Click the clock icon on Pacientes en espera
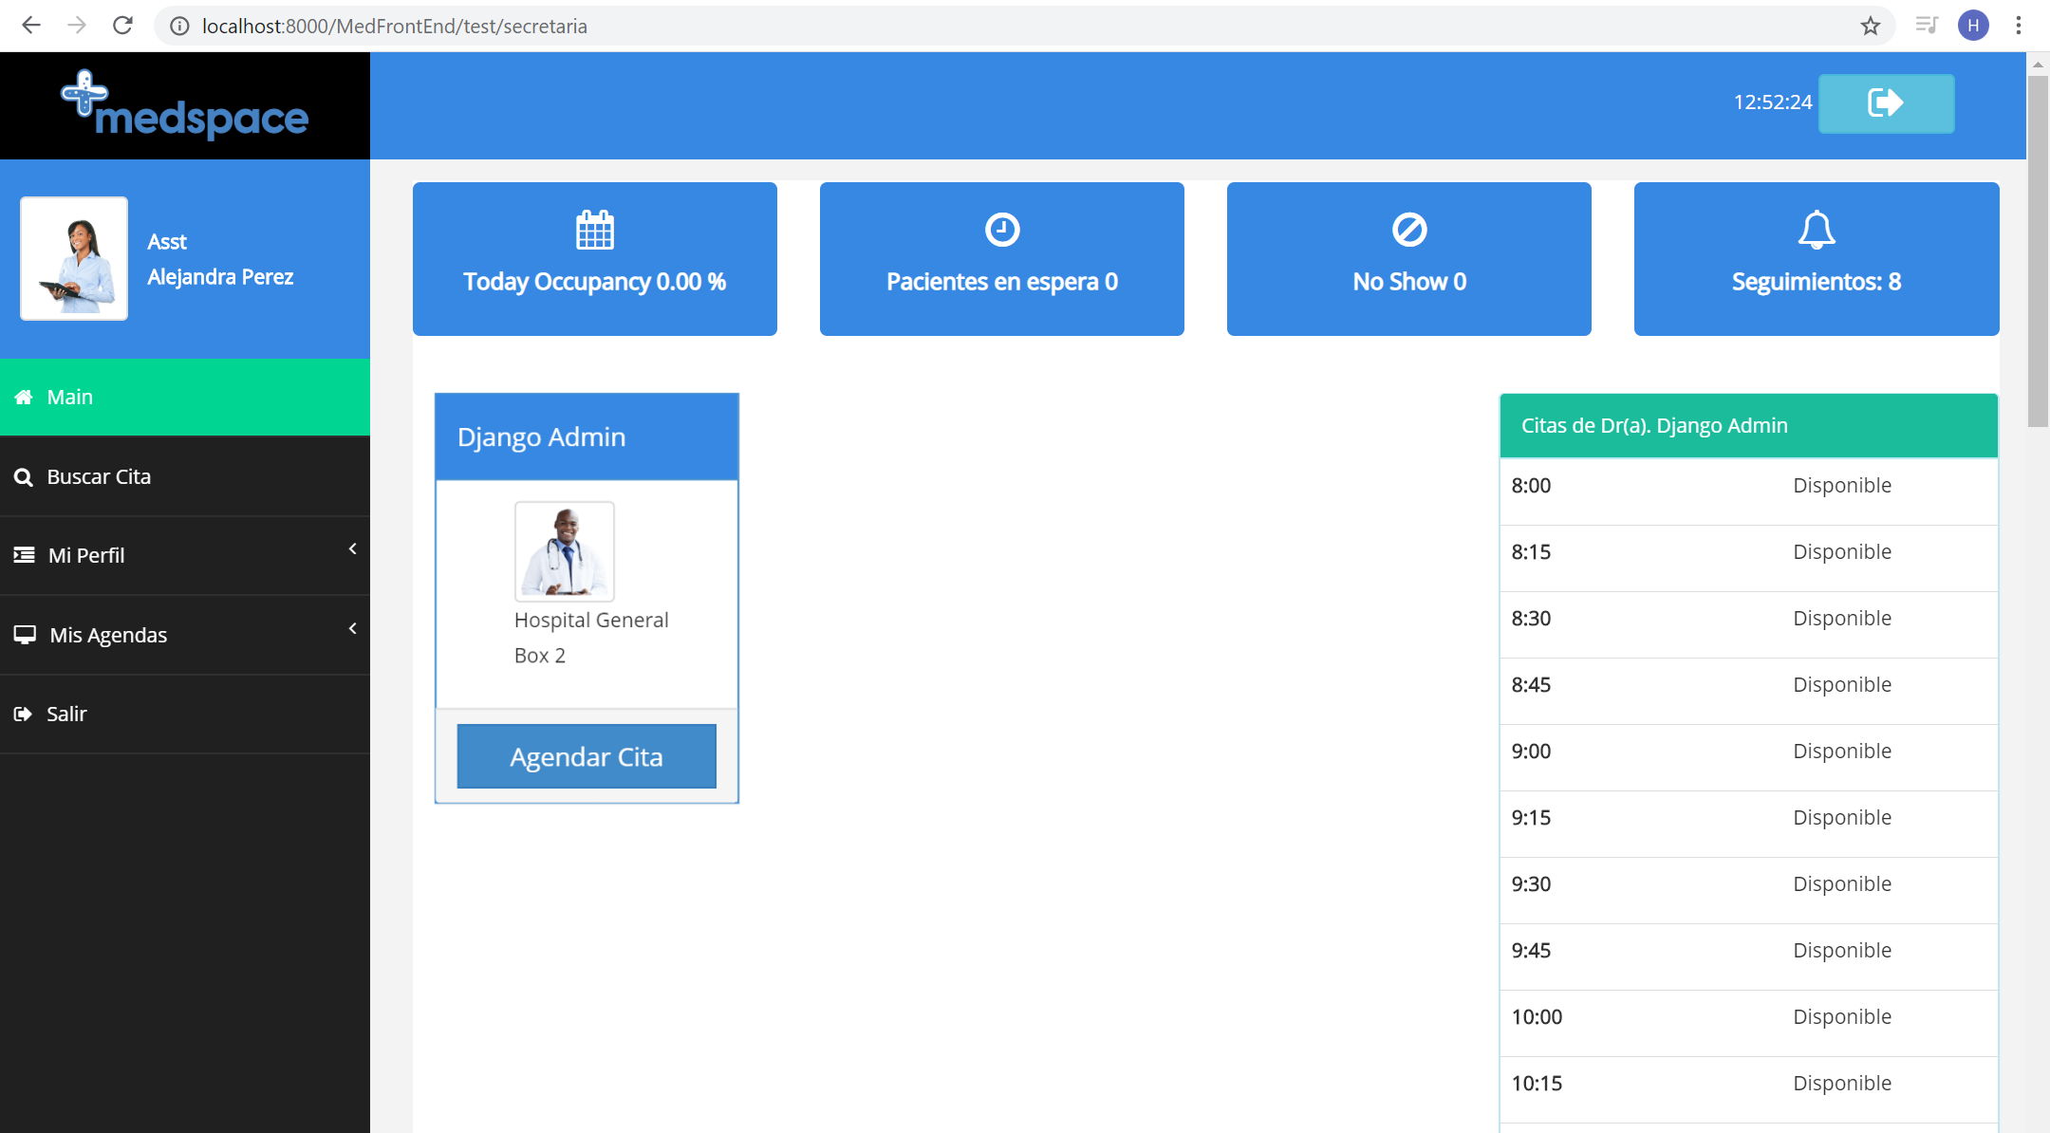The width and height of the screenshot is (2050, 1133). [1002, 230]
